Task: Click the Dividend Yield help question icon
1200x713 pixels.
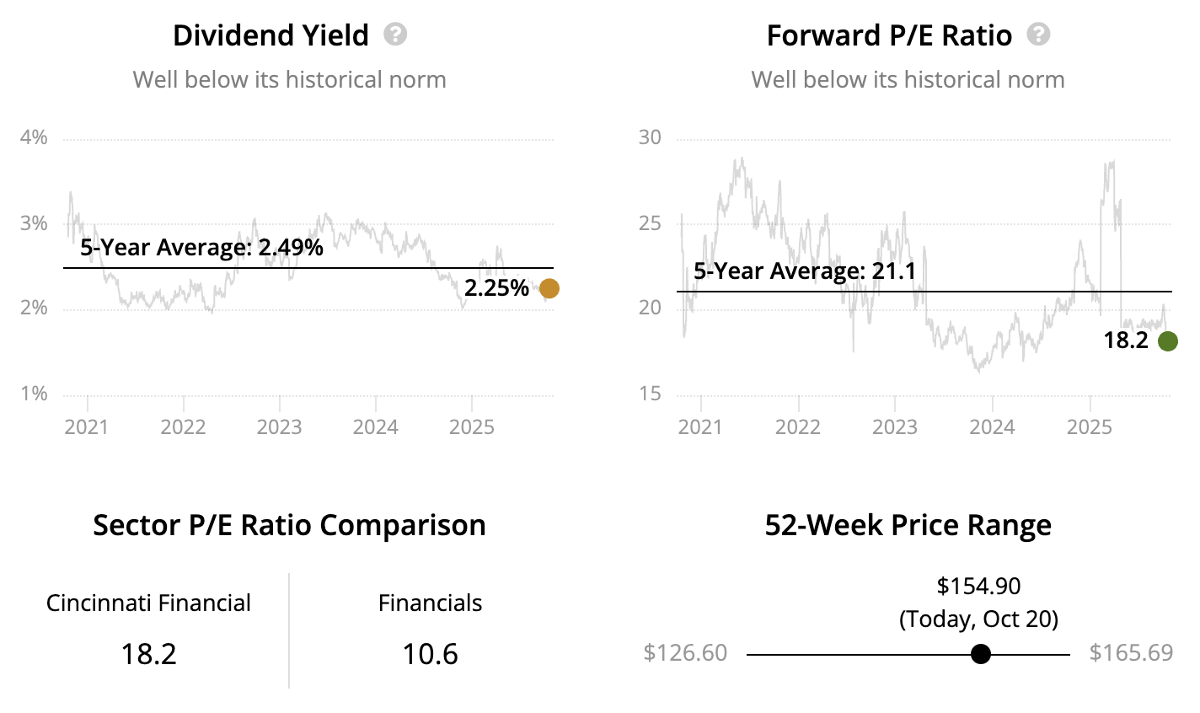Action: point(395,35)
